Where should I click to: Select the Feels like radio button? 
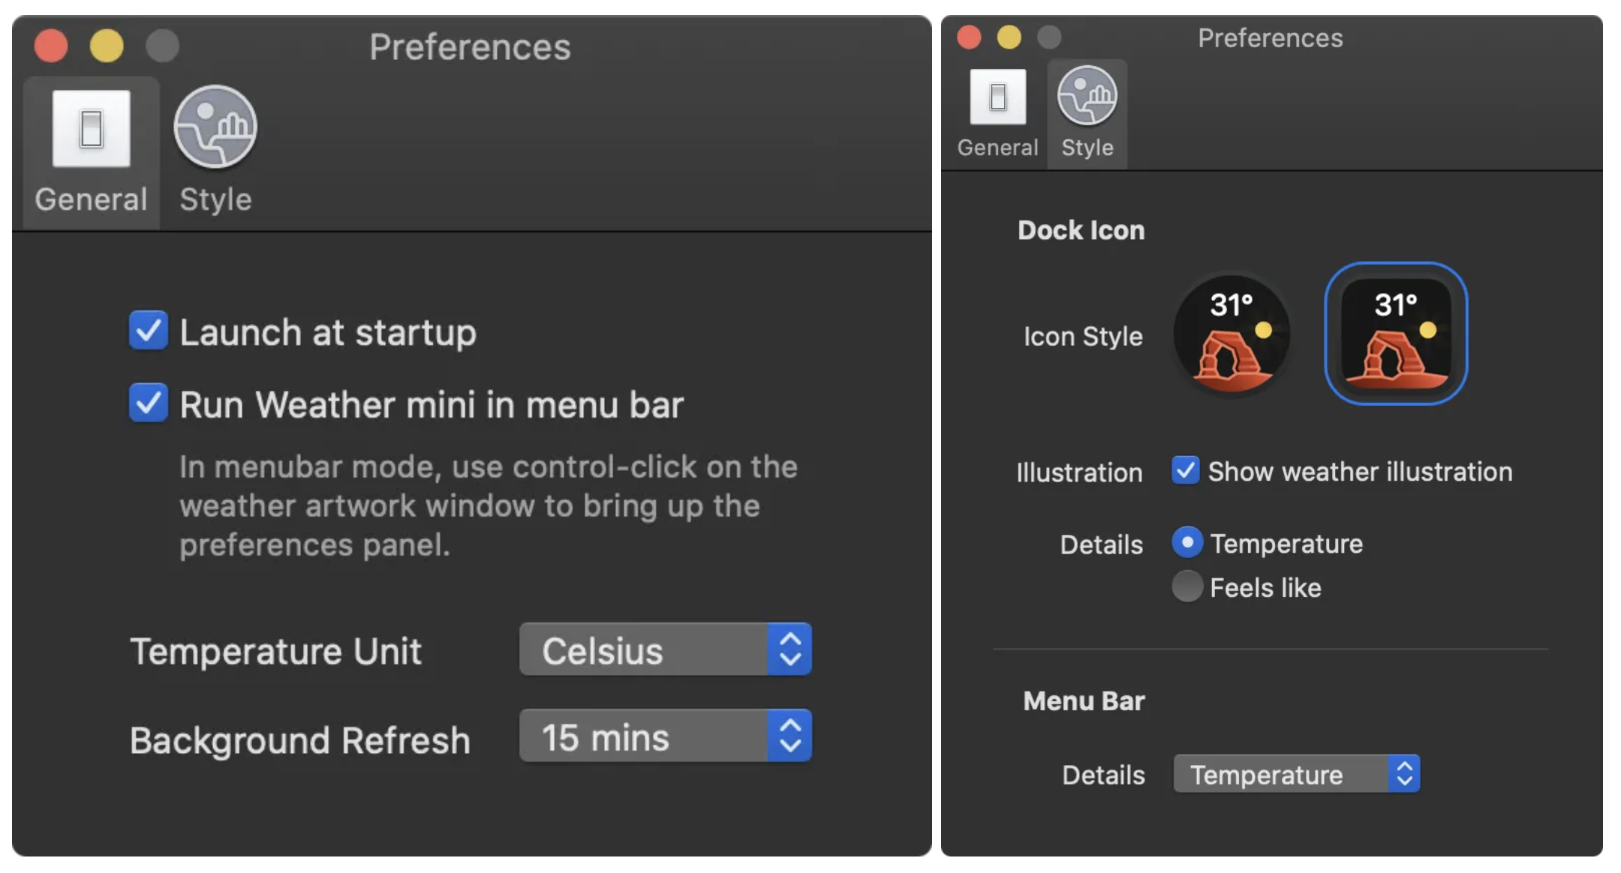pyautogui.click(x=1187, y=587)
